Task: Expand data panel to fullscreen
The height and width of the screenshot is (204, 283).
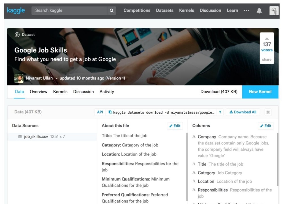Action: [268, 112]
